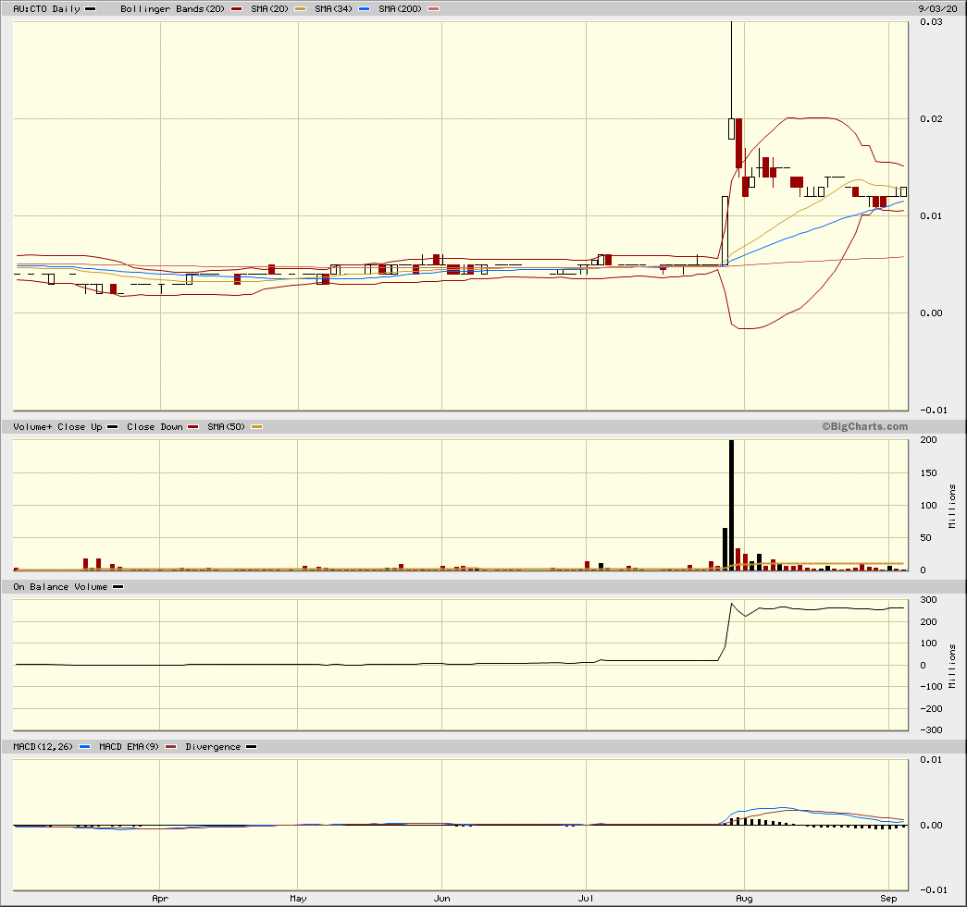Click the 0.03 price axis value
The width and height of the screenshot is (967, 907).
pos(931,21)
